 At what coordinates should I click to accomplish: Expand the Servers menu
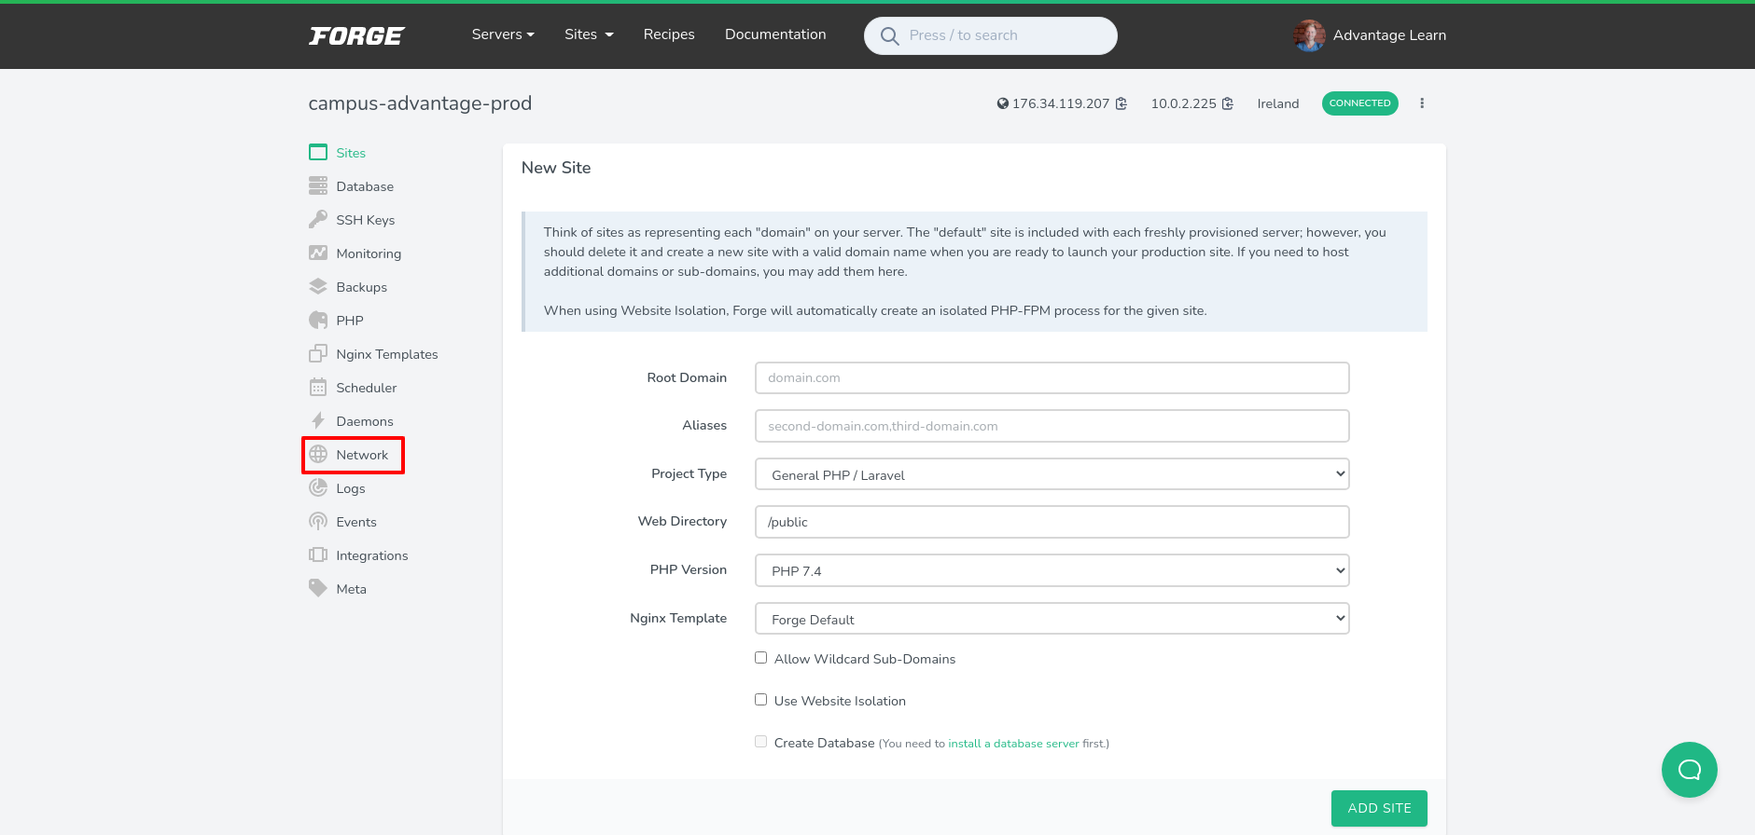(x=503, y=34)
